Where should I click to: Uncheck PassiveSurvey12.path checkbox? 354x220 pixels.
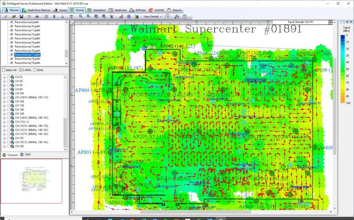pos(11,34)
